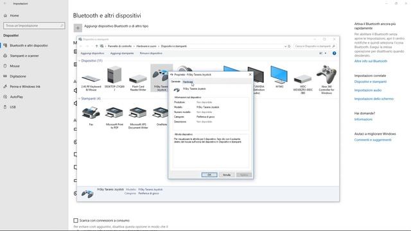411x231 pixels.
Task: Click back arrow in Settings title bar
Action: pyautogui.click(x=5, y=4)
